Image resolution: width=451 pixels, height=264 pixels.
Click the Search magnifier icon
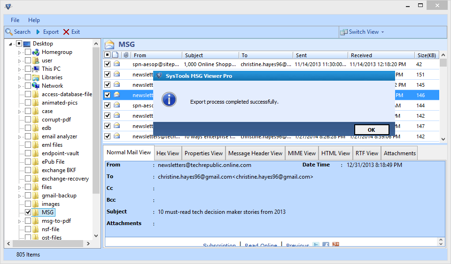point(9,32)
